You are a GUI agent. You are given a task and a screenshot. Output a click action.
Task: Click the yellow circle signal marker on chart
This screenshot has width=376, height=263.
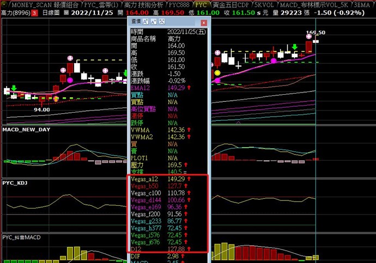[218, 72]
